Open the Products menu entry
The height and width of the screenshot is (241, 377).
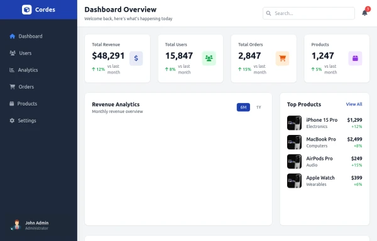38,104
